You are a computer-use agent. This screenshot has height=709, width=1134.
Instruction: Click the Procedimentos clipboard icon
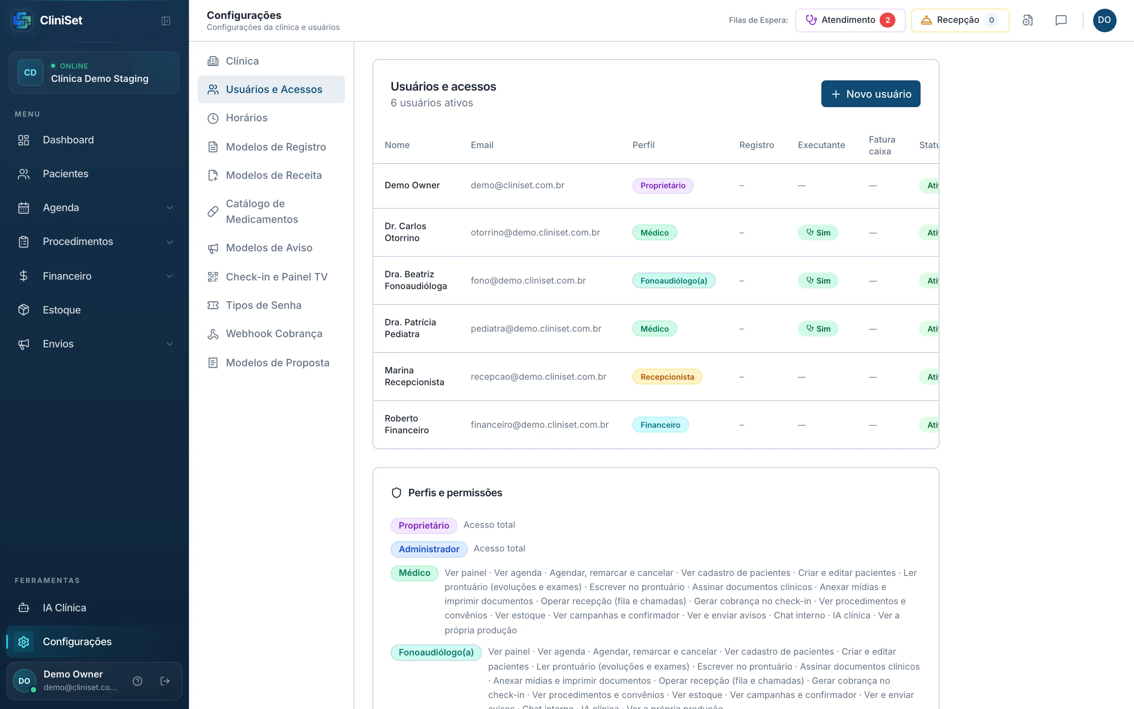coord(24,241)
